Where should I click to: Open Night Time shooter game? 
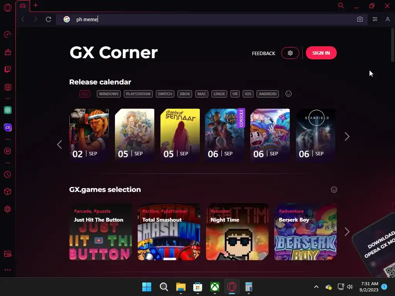pyautogui.click(x=237, y=232)
